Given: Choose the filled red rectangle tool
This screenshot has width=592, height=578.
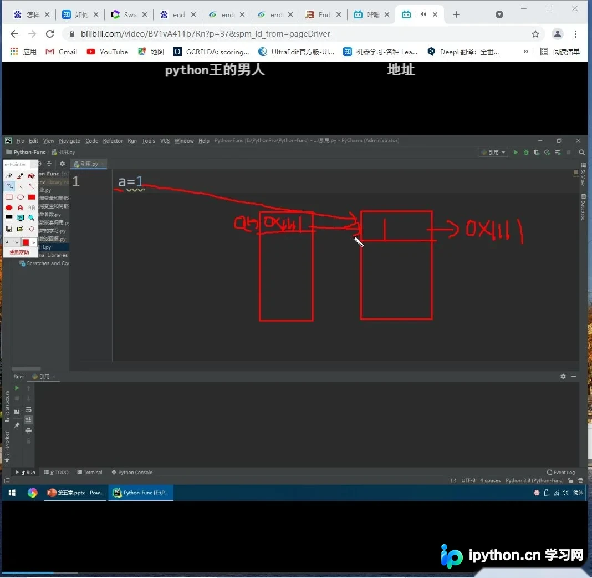Looking at the screenshot, I should 32,197.
